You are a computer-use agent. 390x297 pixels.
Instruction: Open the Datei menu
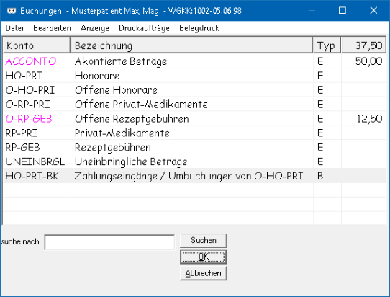point(14,28)
